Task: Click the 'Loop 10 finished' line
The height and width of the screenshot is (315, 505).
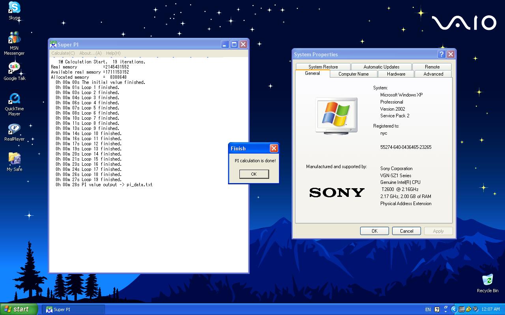Action: pyautogui.click(x=88, y=133)
